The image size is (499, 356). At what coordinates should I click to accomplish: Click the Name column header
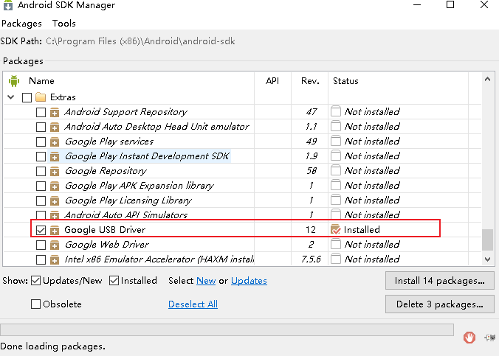(x=41, y=81)
